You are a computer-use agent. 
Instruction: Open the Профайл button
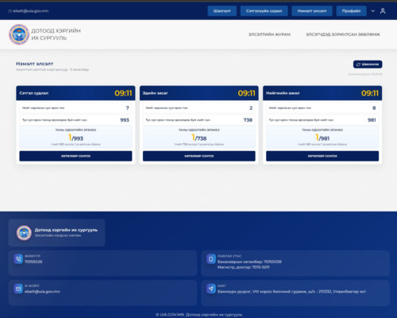351,11
